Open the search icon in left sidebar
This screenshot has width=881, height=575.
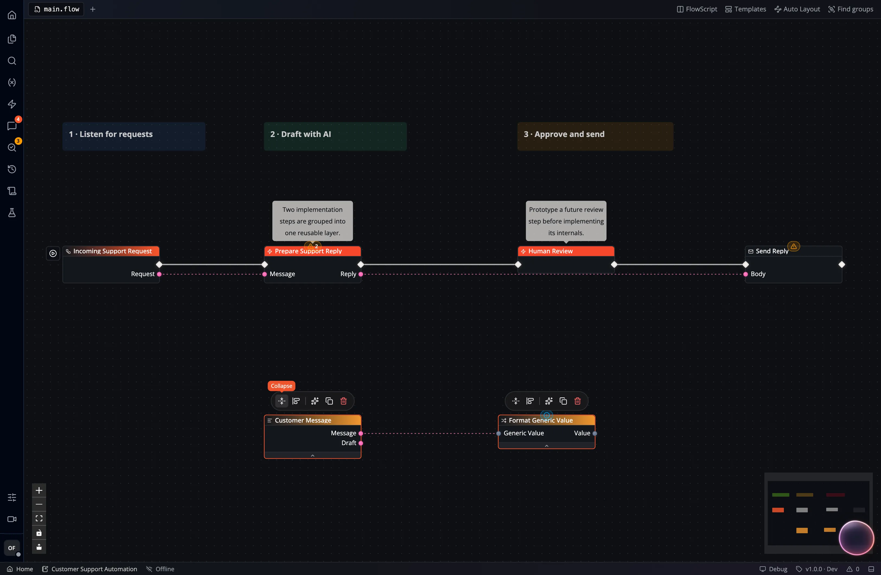(x=12, y=61)
